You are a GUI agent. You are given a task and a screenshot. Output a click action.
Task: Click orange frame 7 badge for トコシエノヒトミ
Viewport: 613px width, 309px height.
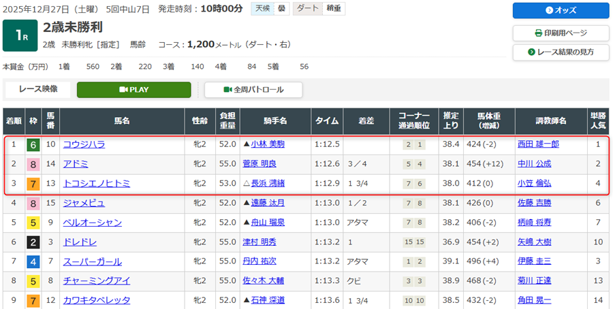coord(33,184)
